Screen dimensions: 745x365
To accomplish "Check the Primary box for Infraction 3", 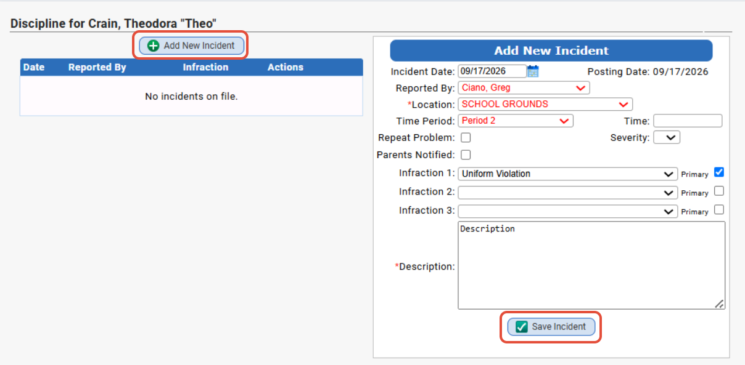I will 719,210.
